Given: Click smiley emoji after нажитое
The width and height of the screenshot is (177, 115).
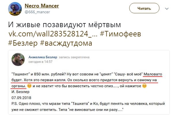Looking at the screenshot, I should [144, 86].
